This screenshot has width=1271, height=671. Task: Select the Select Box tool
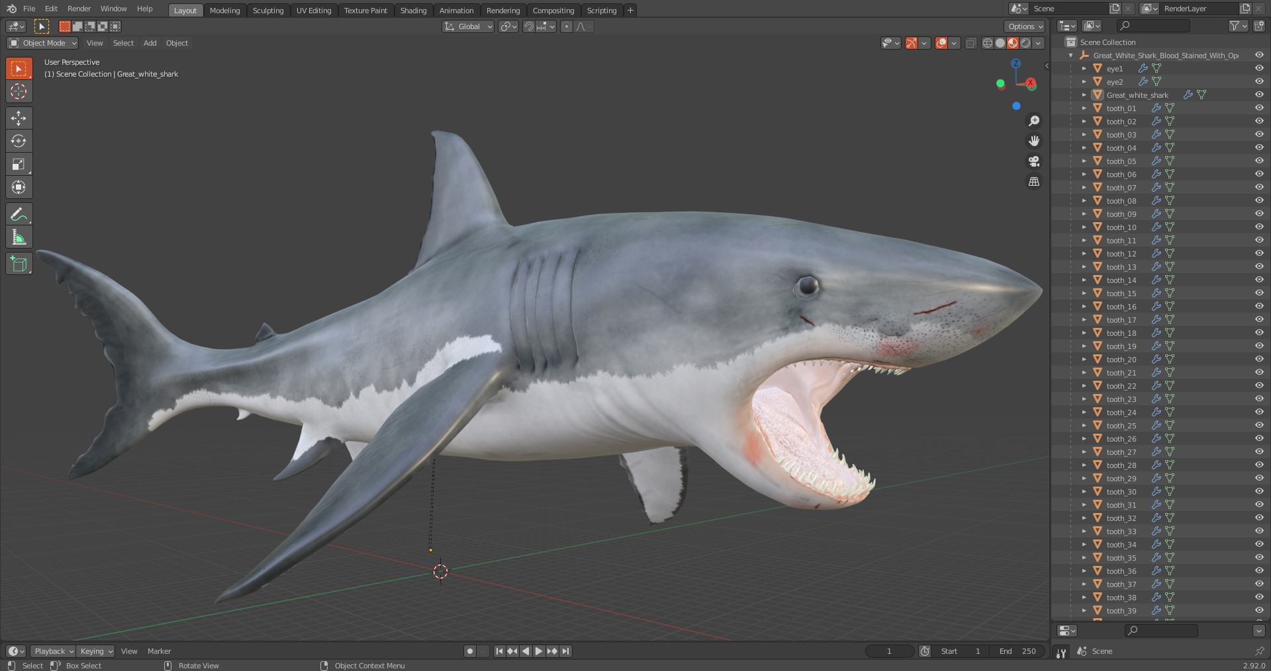coord(19,68)
